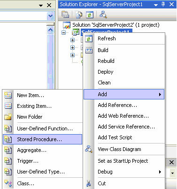Screen dimensions: 177x189
Task: Click the Trigger icon in submenu
Action: tap(8, 161)
